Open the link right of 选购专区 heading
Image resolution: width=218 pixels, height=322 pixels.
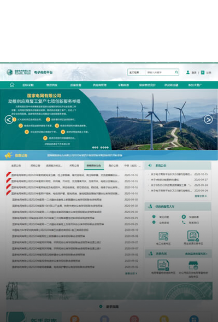click(196, 254)
